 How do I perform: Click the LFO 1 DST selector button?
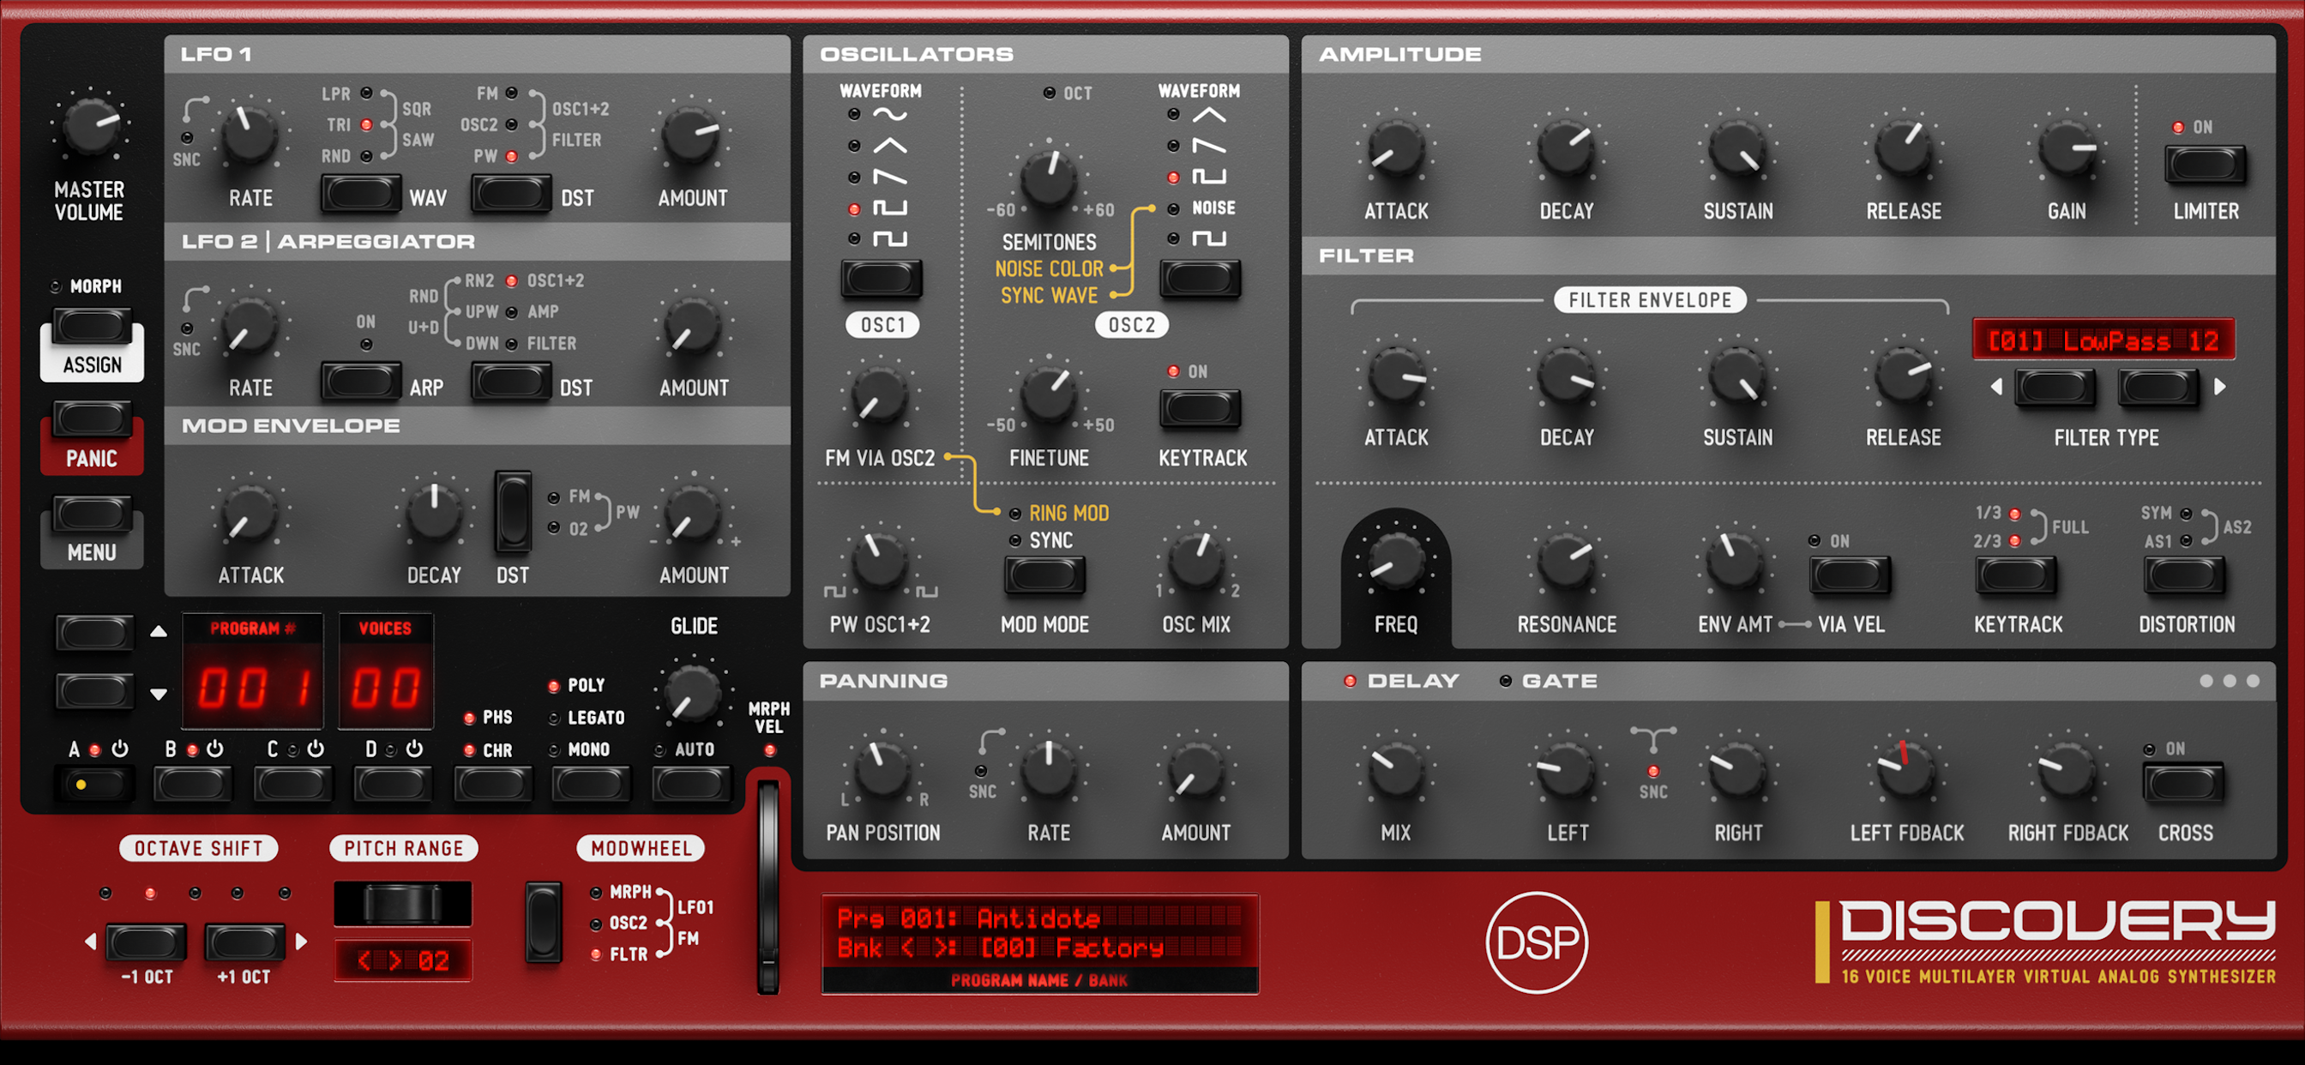tap(511, 192)
